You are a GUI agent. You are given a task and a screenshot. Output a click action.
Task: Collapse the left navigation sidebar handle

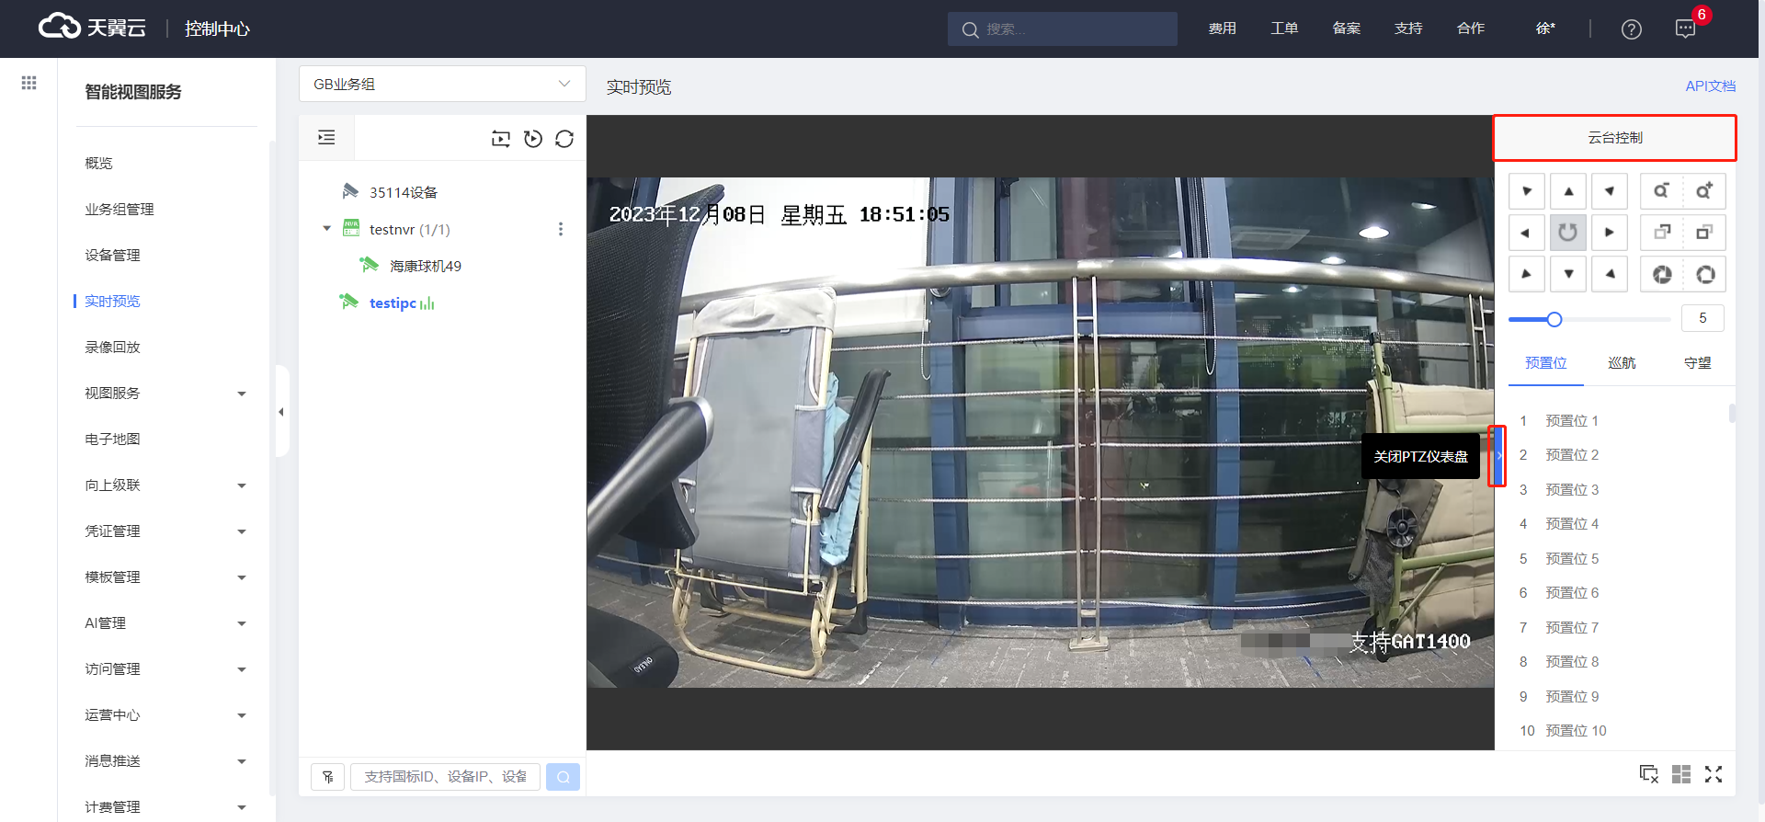[x=281, y=412]
